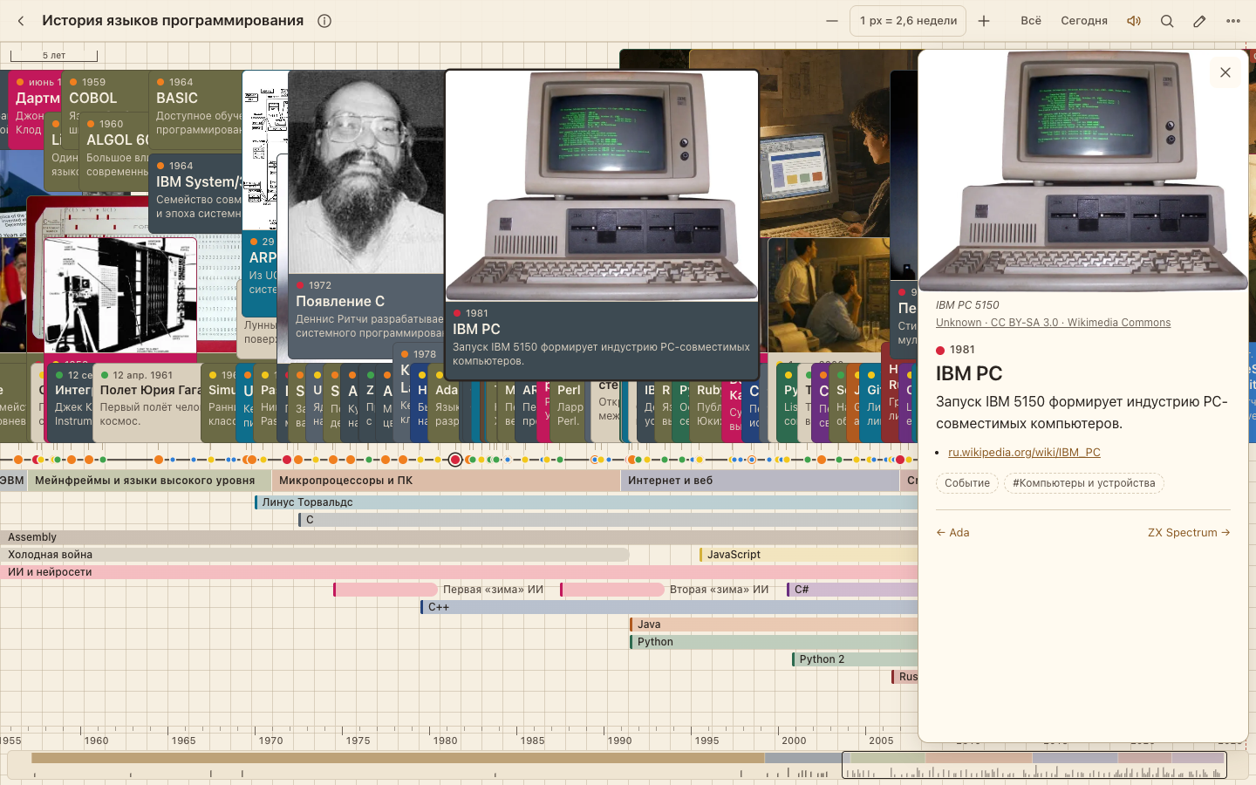Toggle sound with the speaker icon

(x=1134, y=21)
